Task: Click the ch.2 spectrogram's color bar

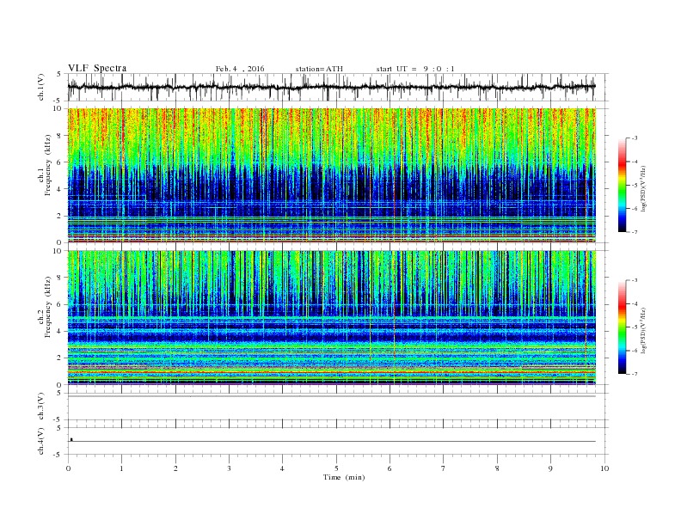Action: point(622,327)
